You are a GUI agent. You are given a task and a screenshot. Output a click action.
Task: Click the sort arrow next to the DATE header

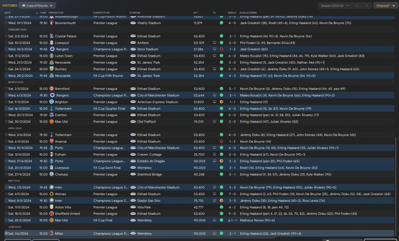pyautogui.click(x=37, y=13)
